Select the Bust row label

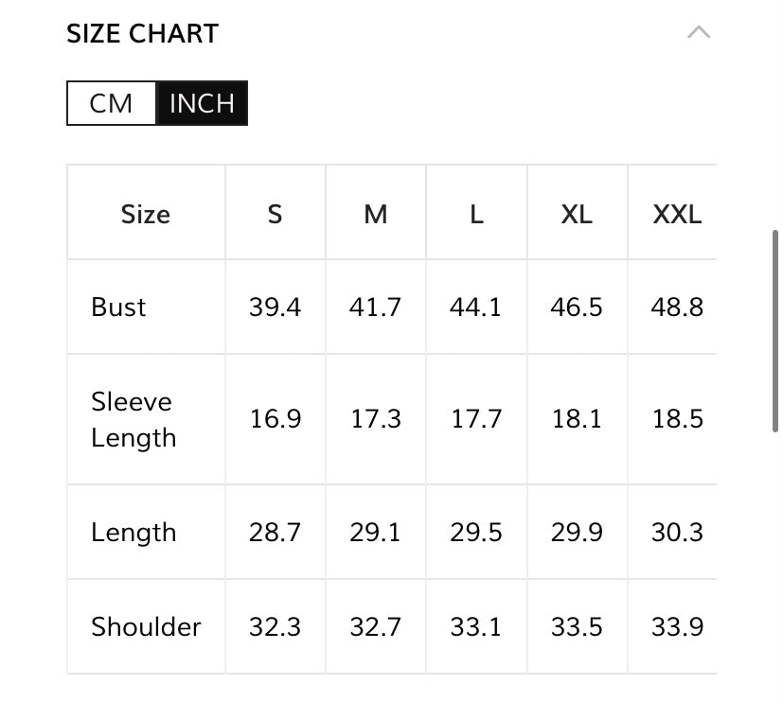pyautogui.click(x=119, y=307)
